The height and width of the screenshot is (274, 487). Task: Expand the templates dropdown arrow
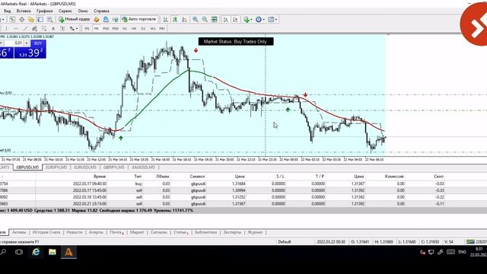(x=276, y=20)
